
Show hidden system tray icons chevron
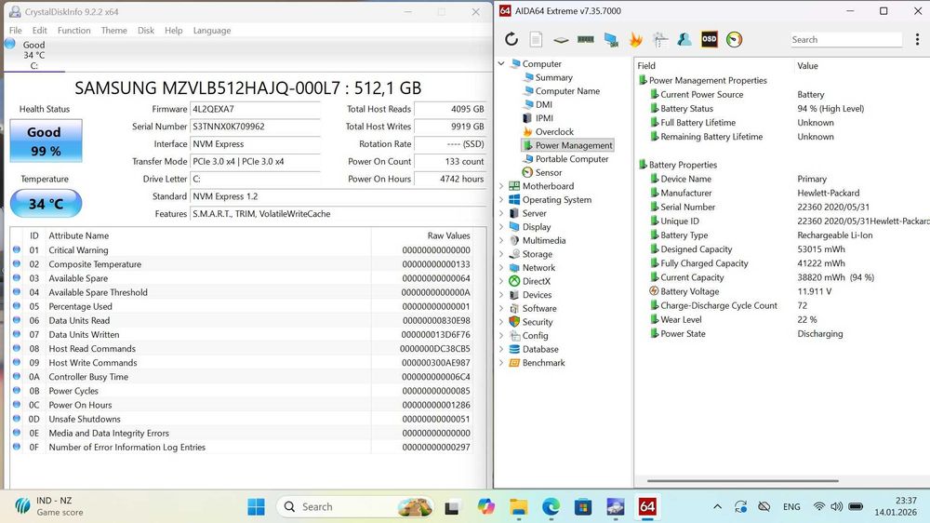pyautogui.click(x=717, y=507)
